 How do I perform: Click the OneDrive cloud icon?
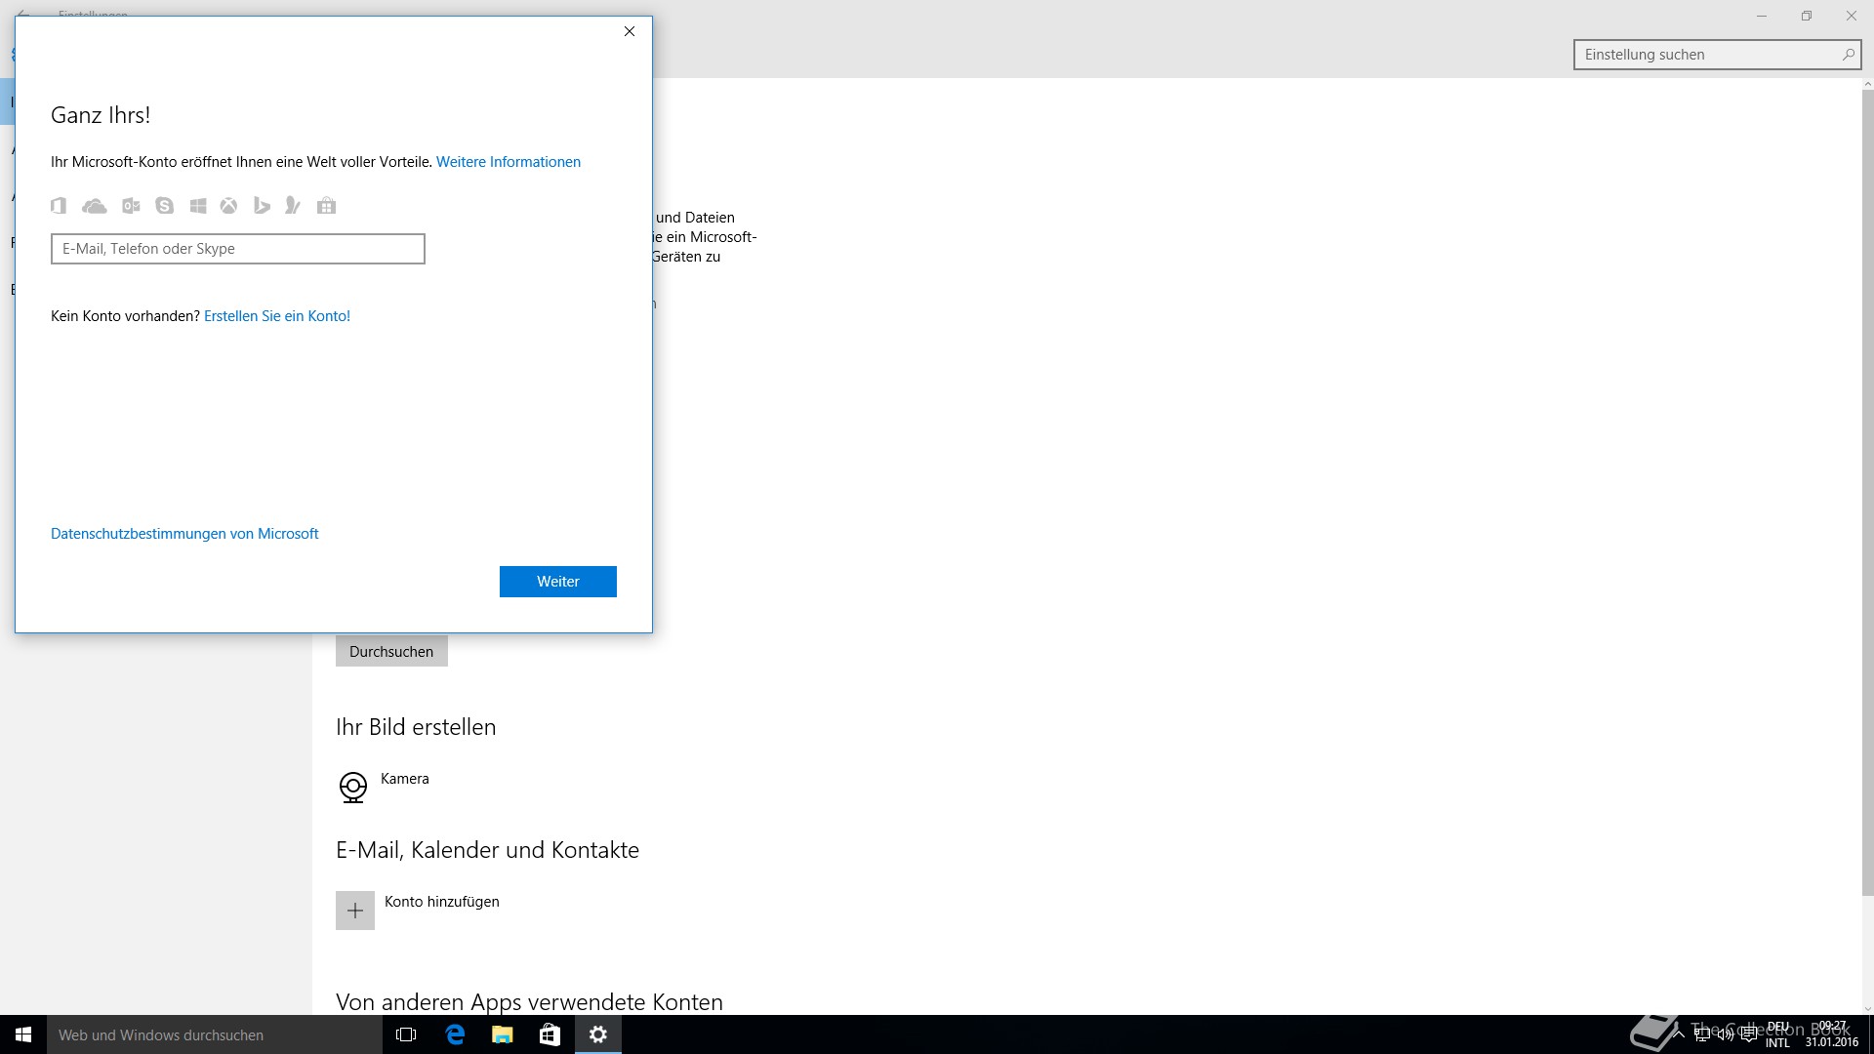coord(95,206)
